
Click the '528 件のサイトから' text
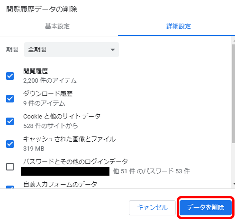point(51,126)
